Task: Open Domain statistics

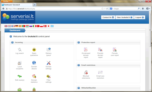Action: coord(34,79)
